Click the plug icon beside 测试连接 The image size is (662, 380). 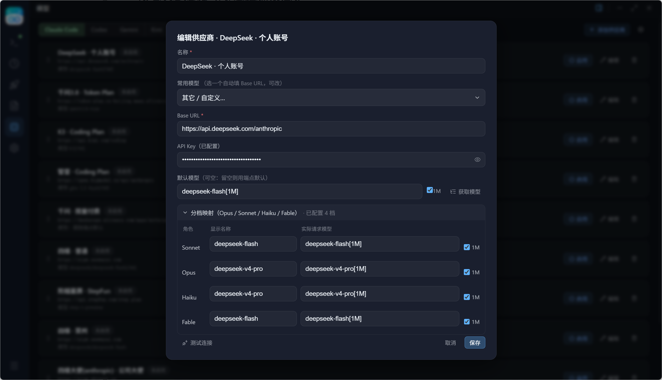(x=185, y=343)
